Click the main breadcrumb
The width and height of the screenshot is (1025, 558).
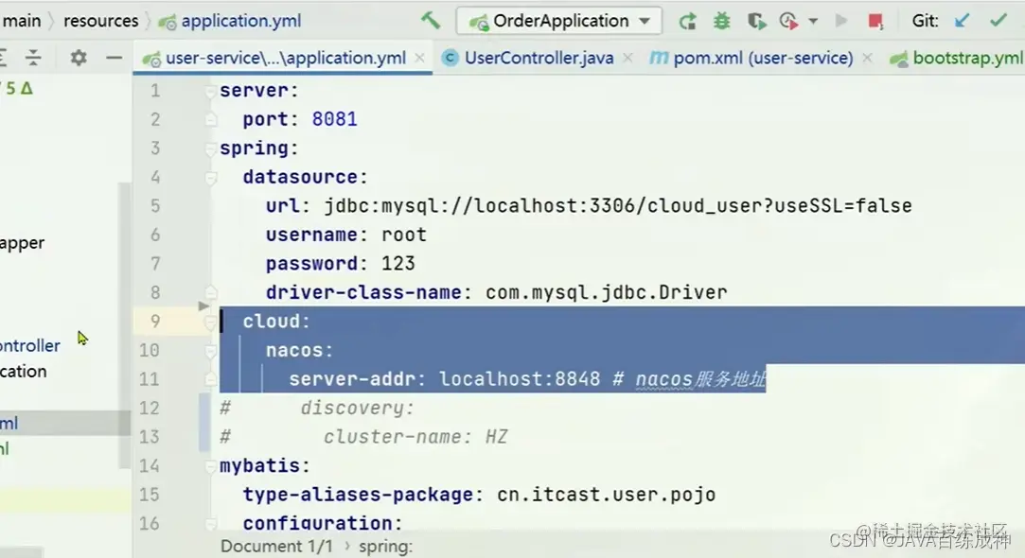(x=22, y=21)
